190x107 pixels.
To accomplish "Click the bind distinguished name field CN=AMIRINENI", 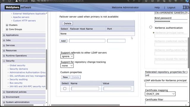I will pos(171,13).
